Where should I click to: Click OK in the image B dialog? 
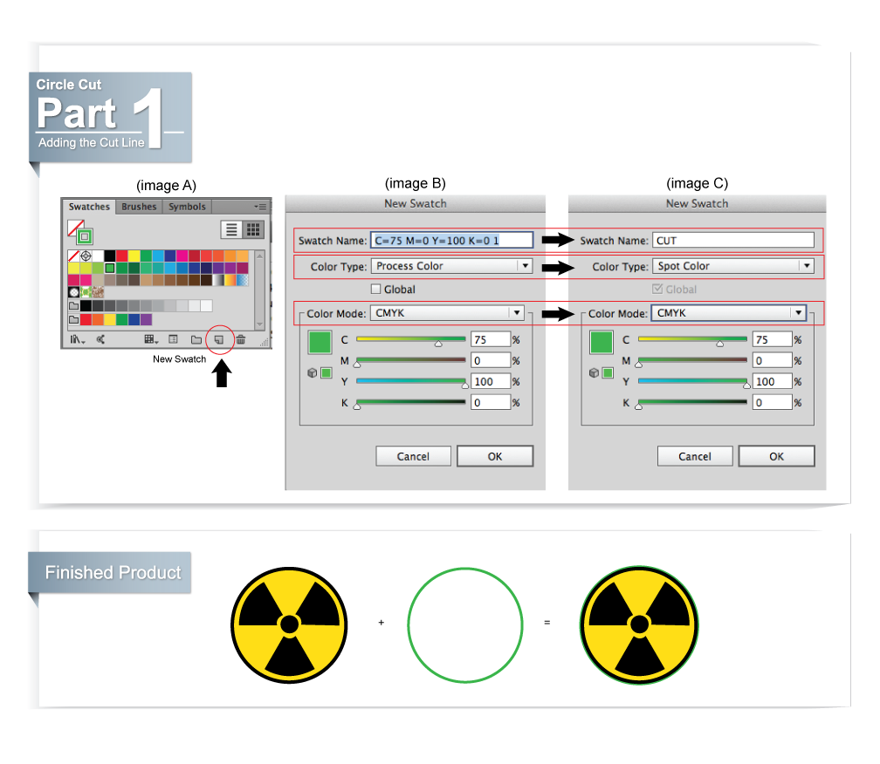pos(495,456)
